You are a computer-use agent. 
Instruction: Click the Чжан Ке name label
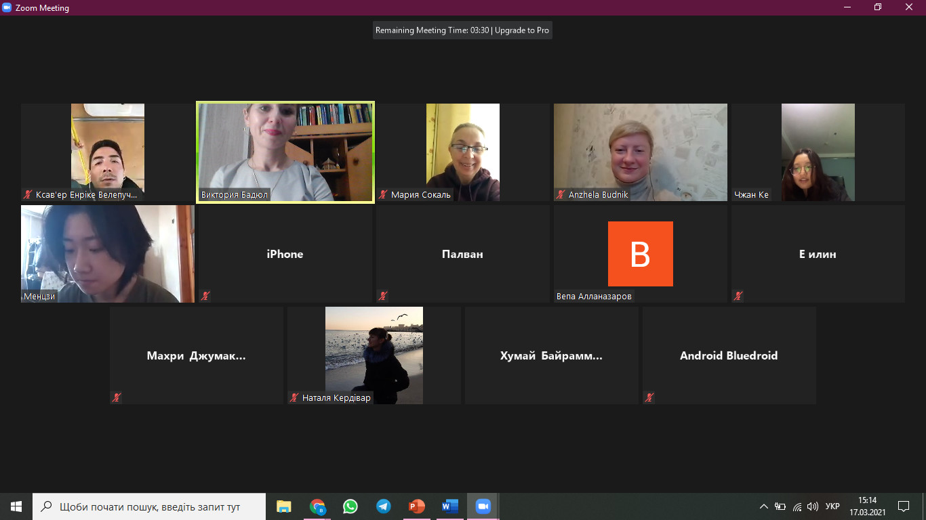(x=751, y=195)
